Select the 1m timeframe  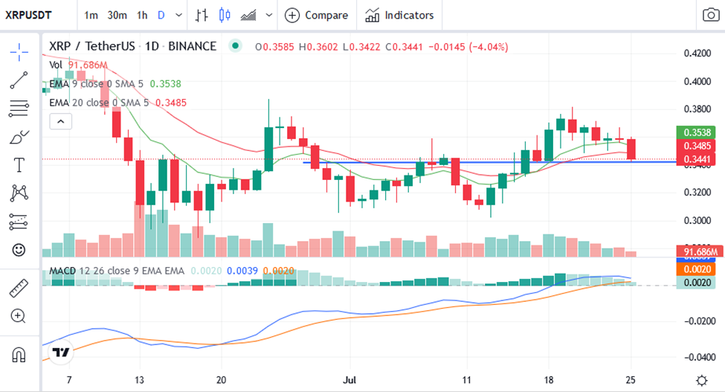coord(91,16)
